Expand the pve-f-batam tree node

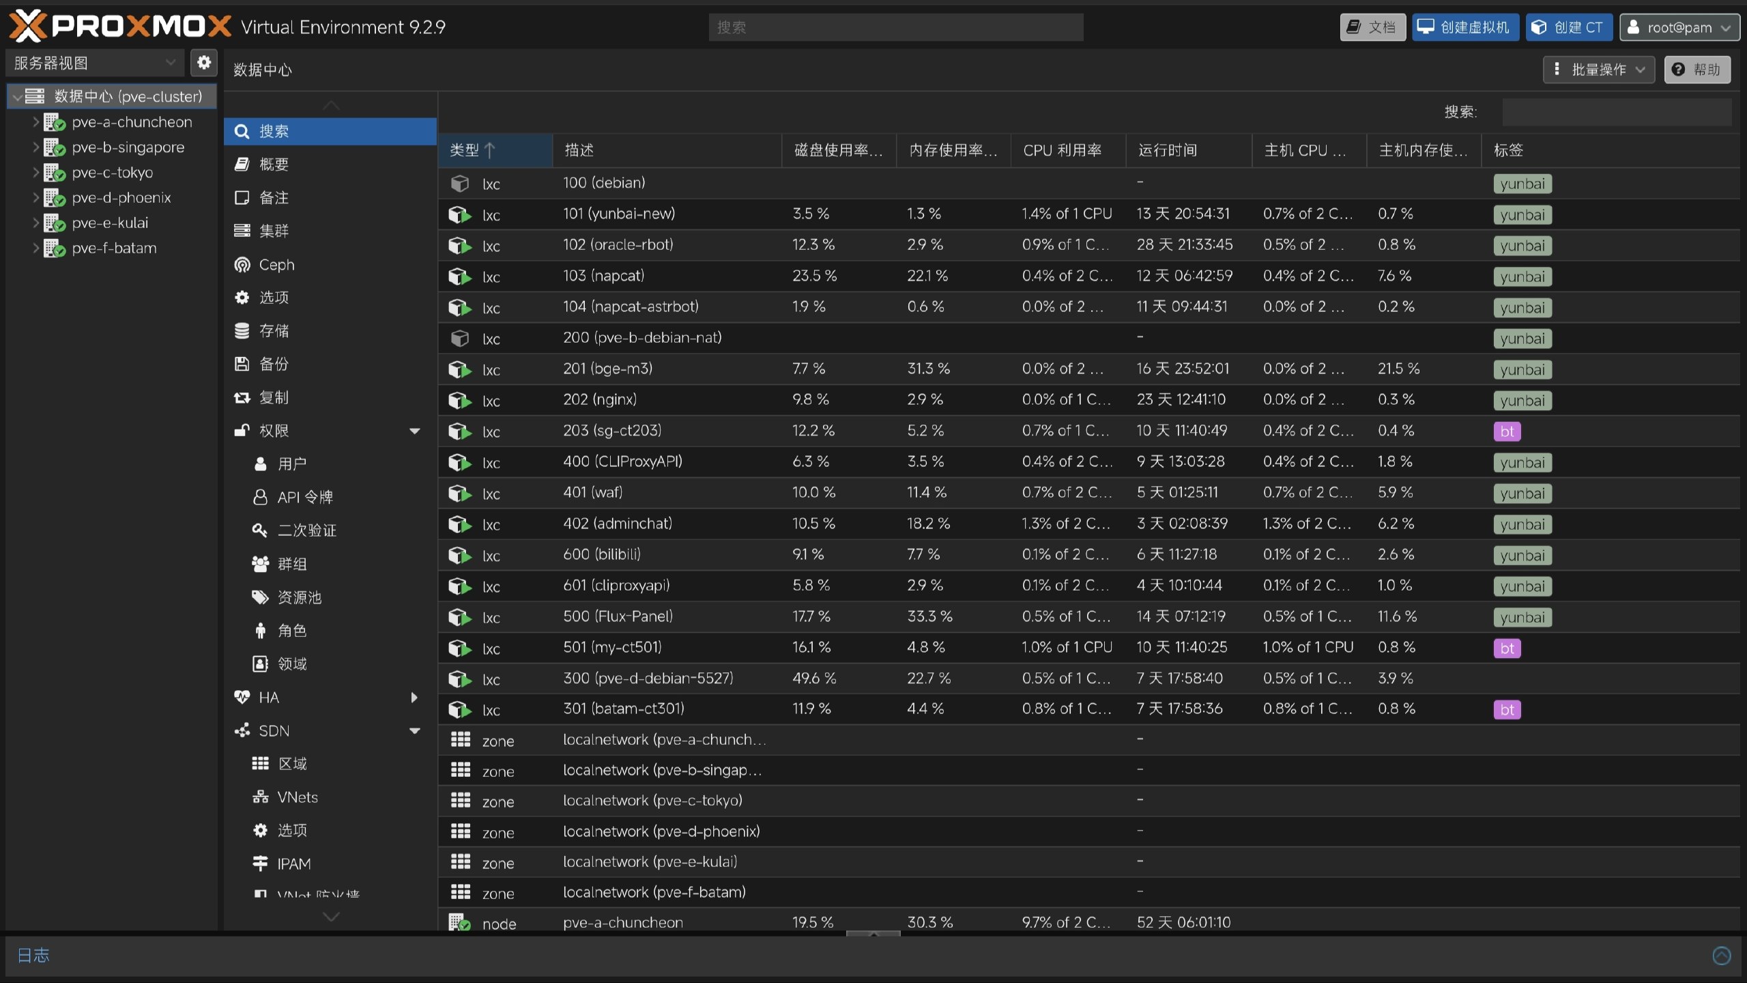coord(35,248)
